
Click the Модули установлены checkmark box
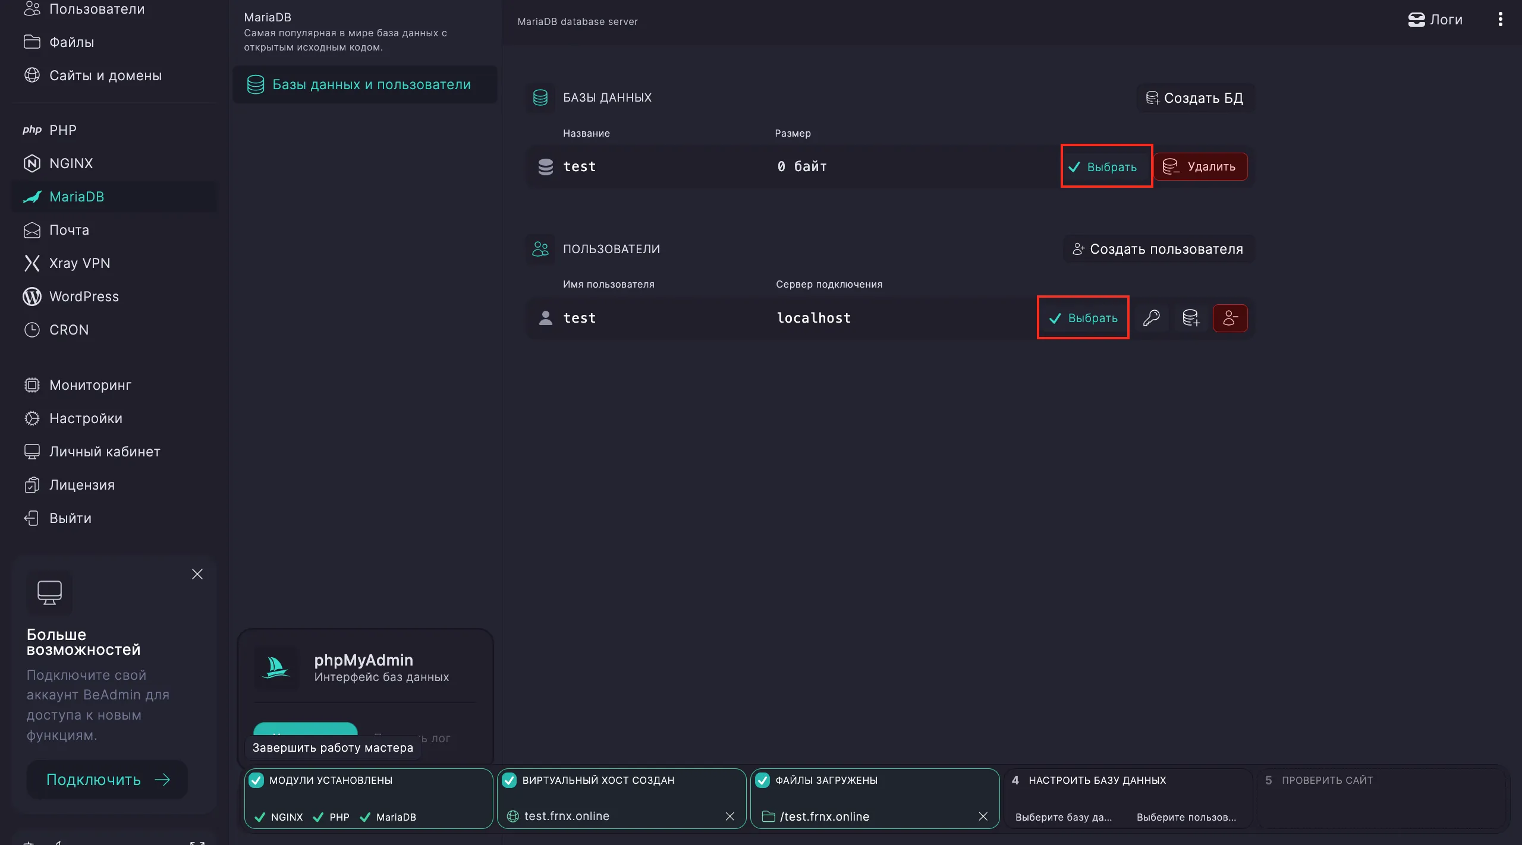point(256,780)
